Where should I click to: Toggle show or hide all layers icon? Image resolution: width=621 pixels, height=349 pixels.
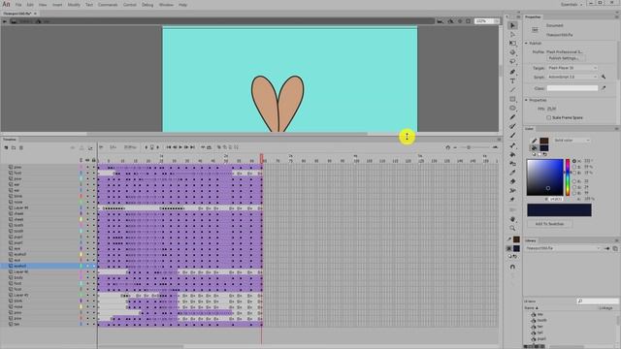click(87, 160)
